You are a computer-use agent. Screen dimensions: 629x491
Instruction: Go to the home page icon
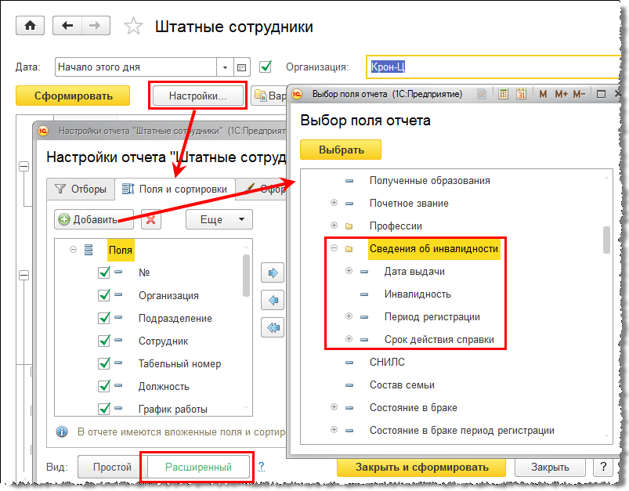click(30, 26)
